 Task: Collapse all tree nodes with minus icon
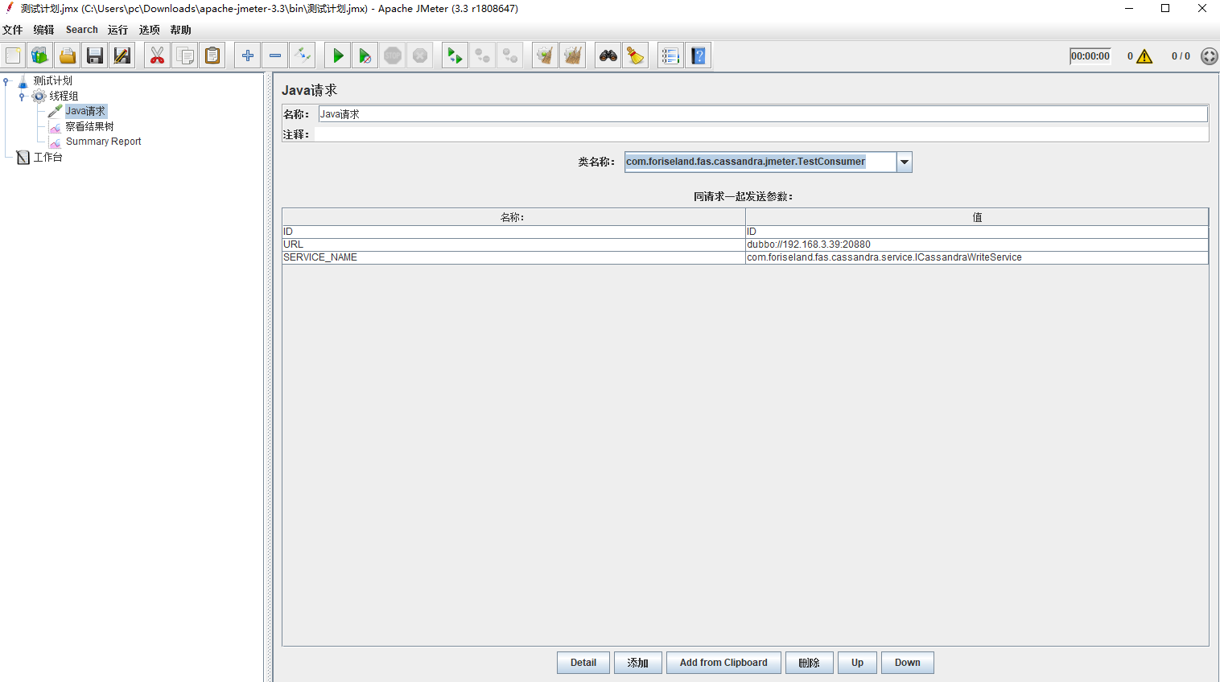(x=275, y=55)
